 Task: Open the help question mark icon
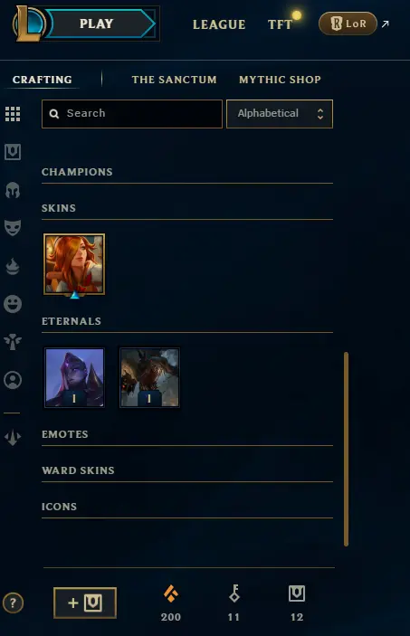click(x=13, y=603)
